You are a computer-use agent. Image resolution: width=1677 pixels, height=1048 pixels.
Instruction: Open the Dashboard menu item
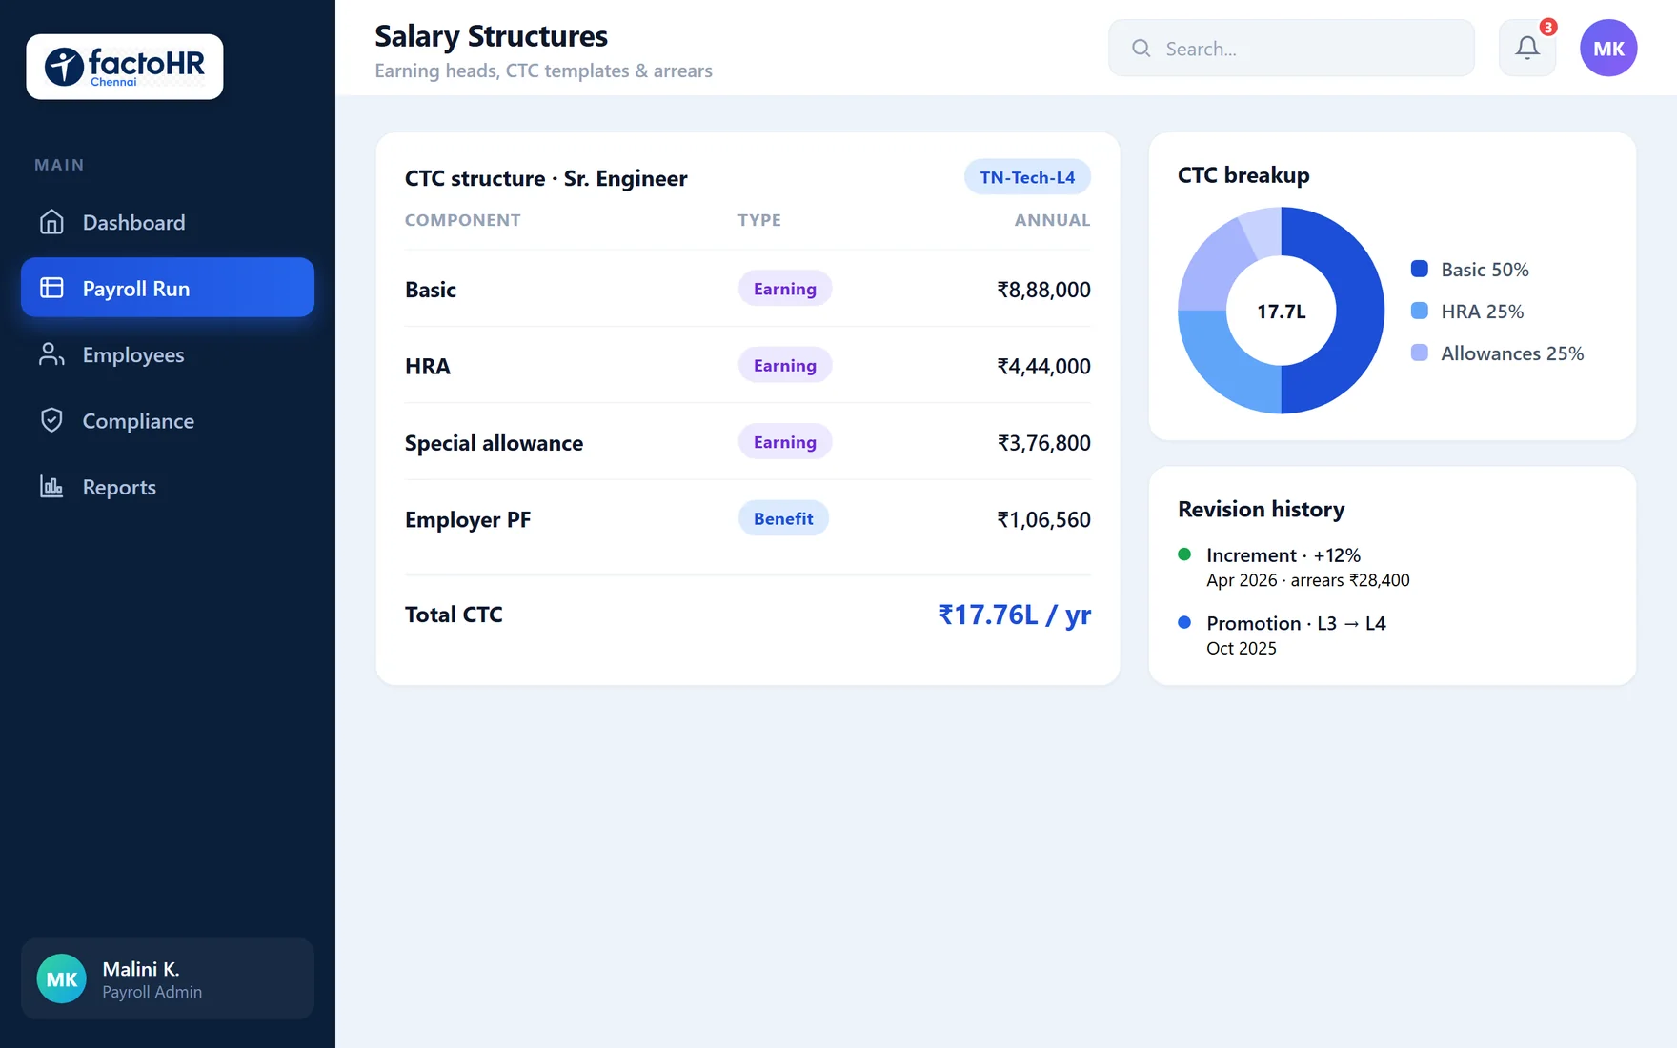tap(168, 222)
